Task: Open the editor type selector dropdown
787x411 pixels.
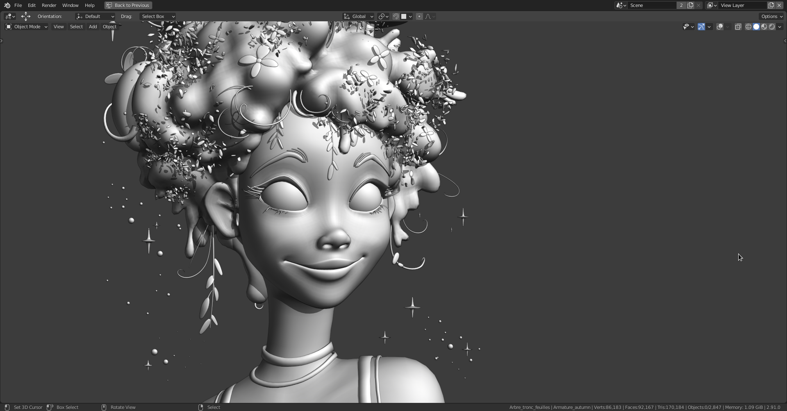Action: 10,16
